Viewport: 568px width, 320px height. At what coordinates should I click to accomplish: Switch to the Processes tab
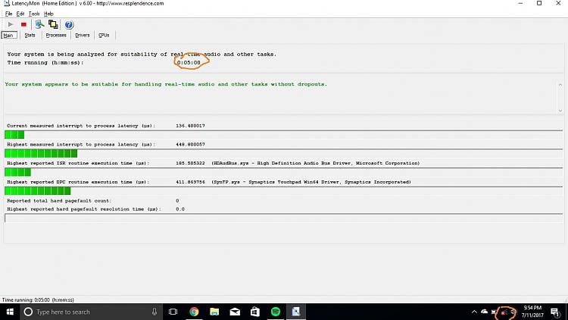(x=56, y=35)
